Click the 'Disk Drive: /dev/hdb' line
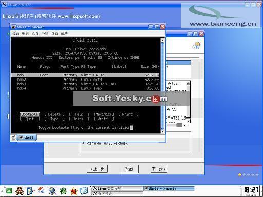 [85, 49]
